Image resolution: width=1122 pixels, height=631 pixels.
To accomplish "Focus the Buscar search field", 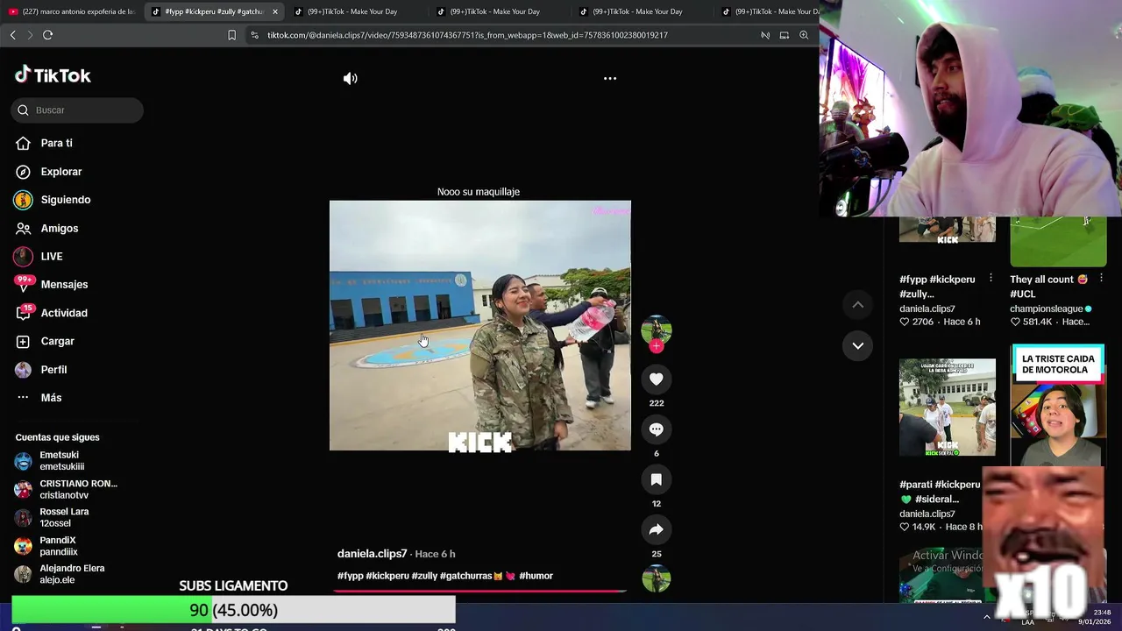I will 77,110.
